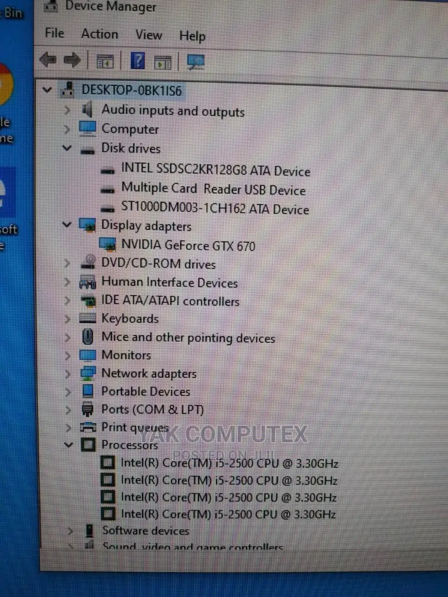The image size is (448, 597).
Task: Collapse the Display adapters category
Action: pyautogui.click(x=67, y=224)
